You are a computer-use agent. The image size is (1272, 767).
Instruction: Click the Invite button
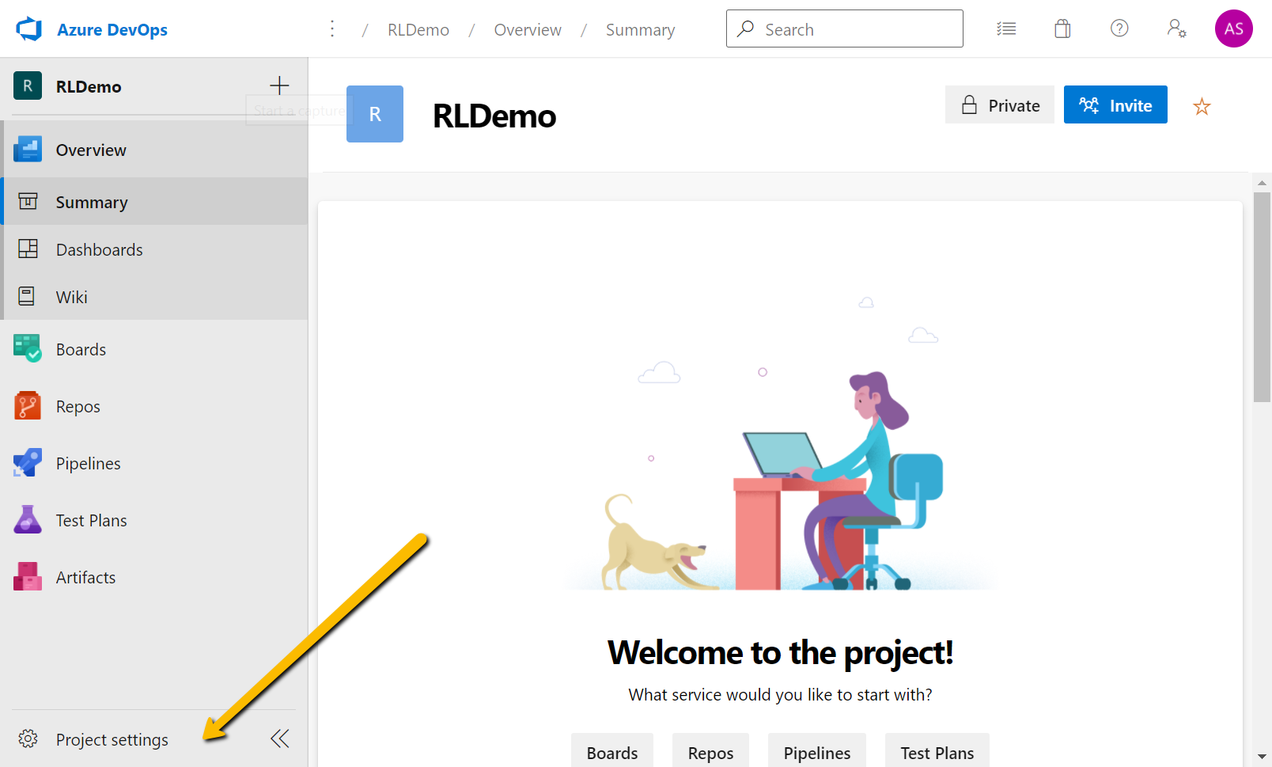point(1115,104)
